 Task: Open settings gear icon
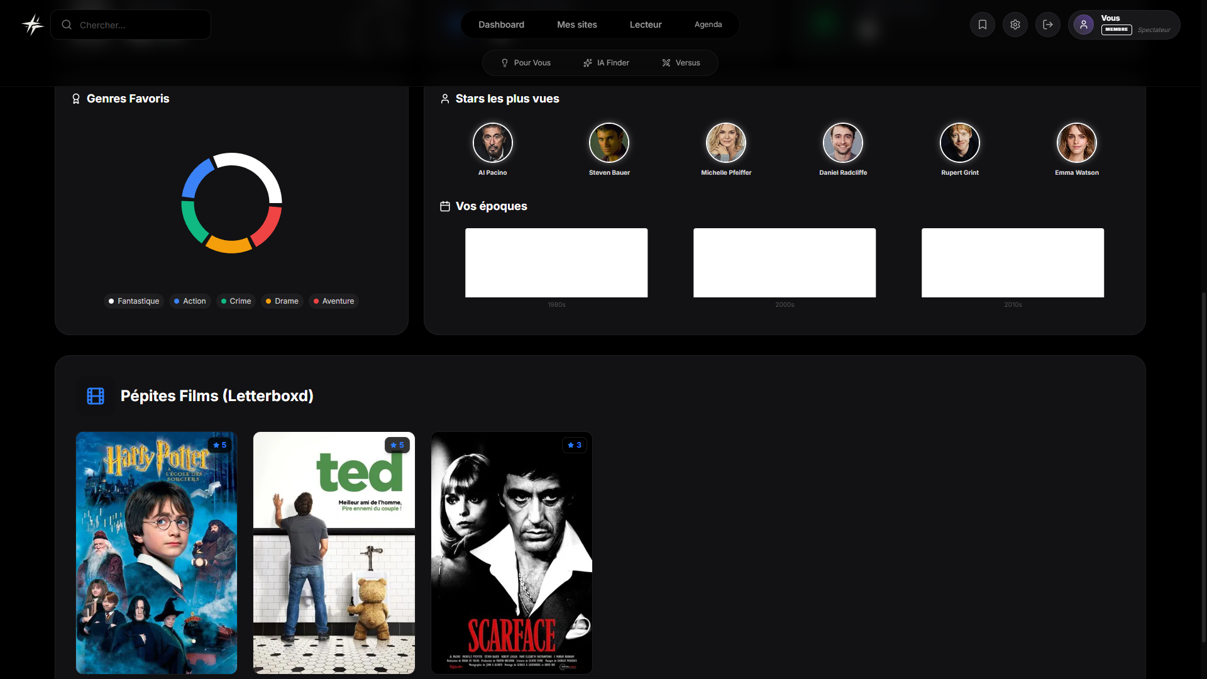[1015, 25]
